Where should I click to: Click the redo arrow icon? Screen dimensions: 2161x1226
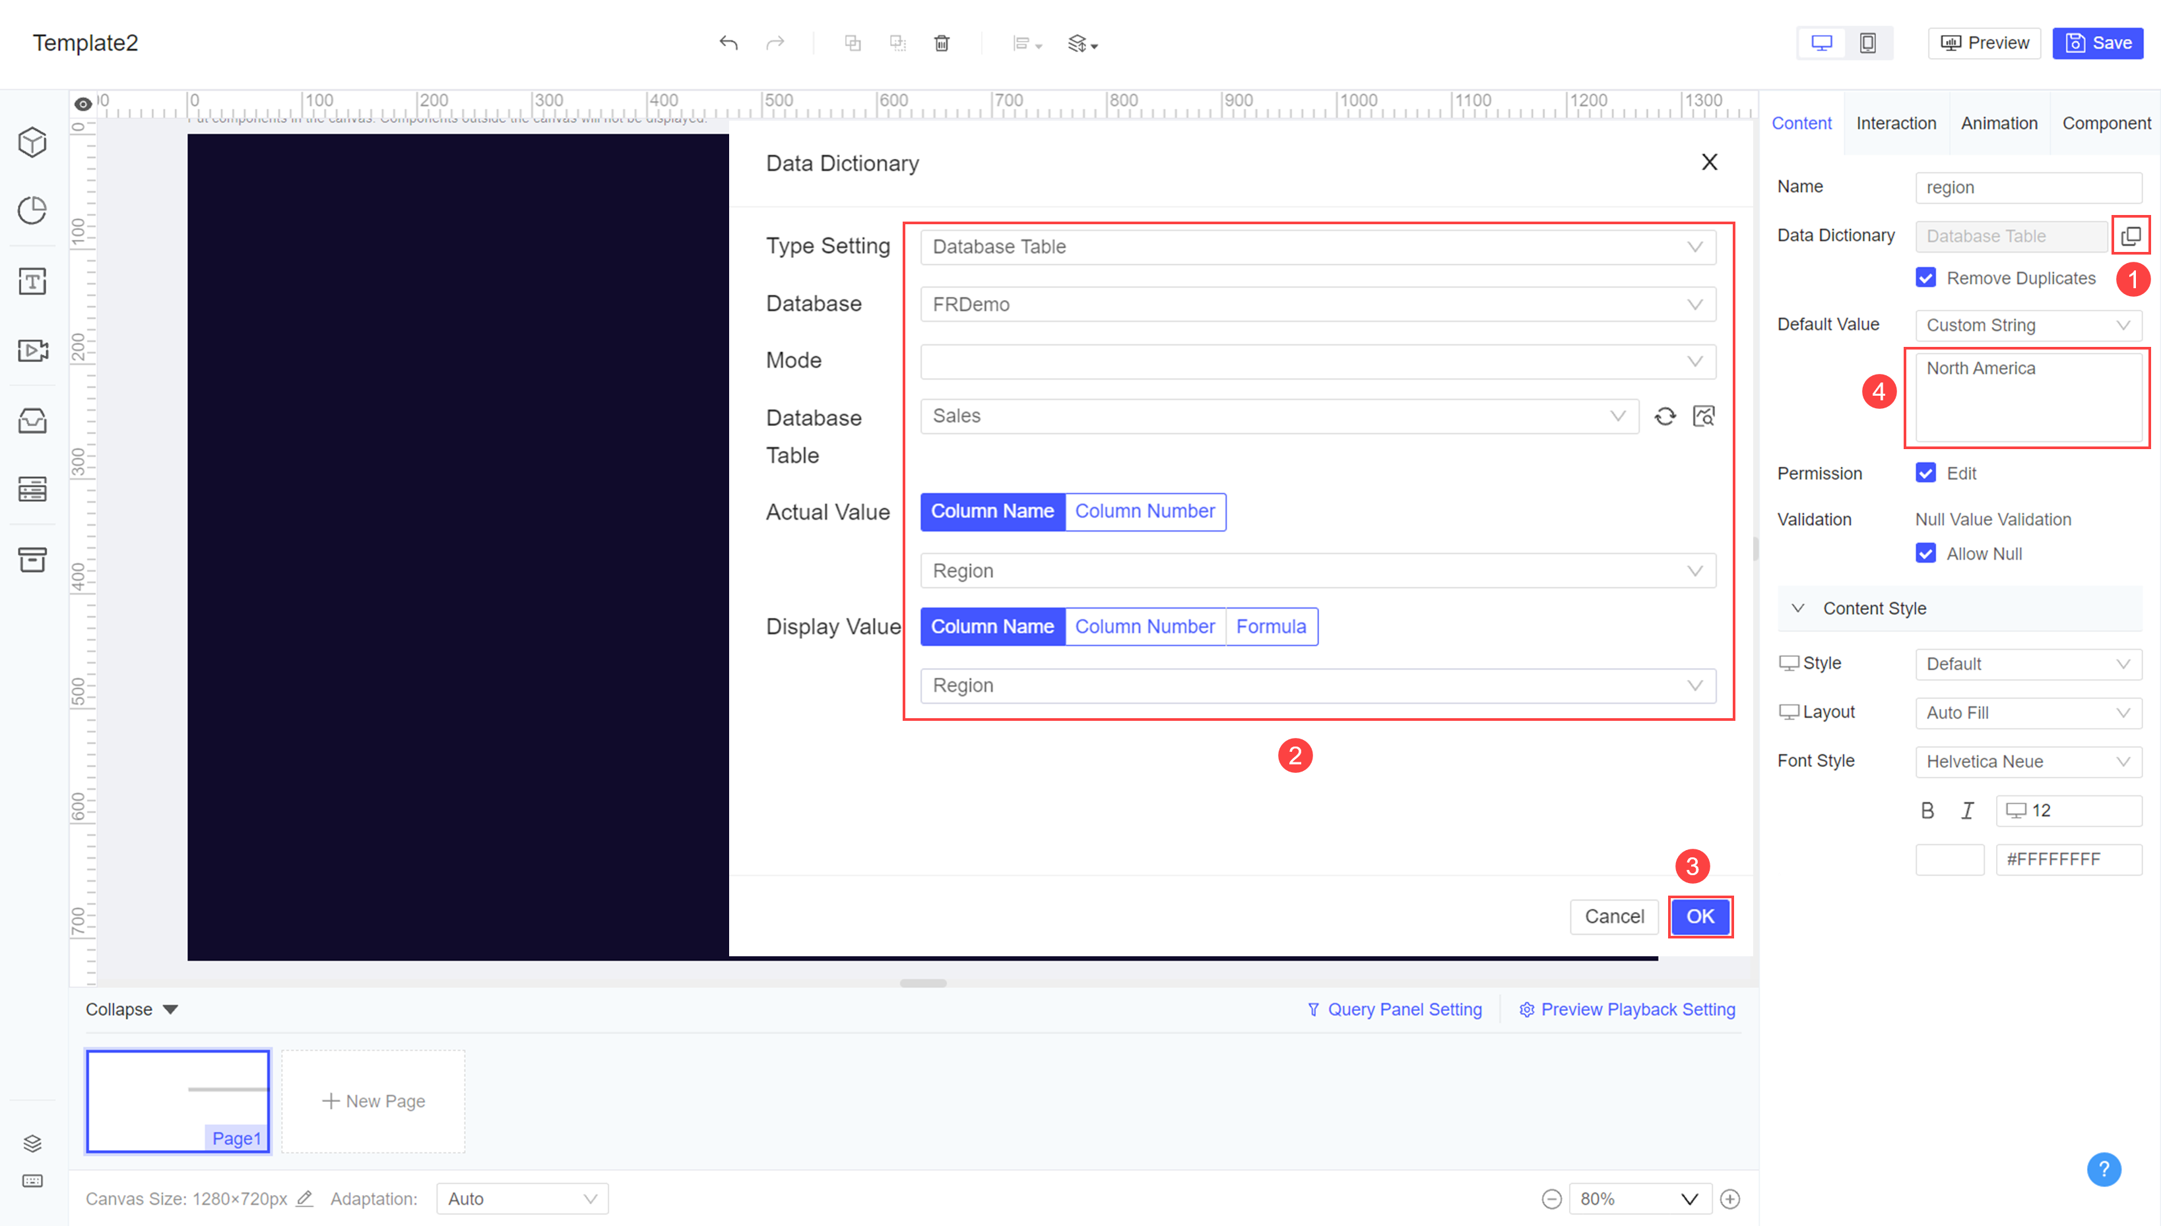tap(774, 43)
